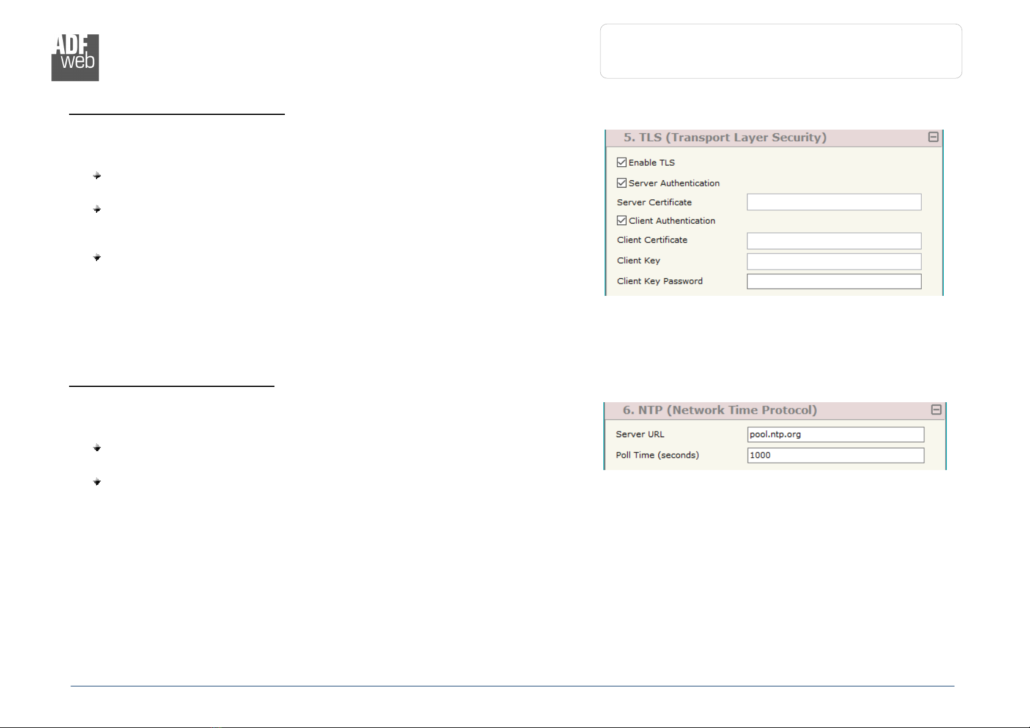1030x728 pixels.
Task: Toggle the Client Authentication checkbox
Action: click(622, 221)
